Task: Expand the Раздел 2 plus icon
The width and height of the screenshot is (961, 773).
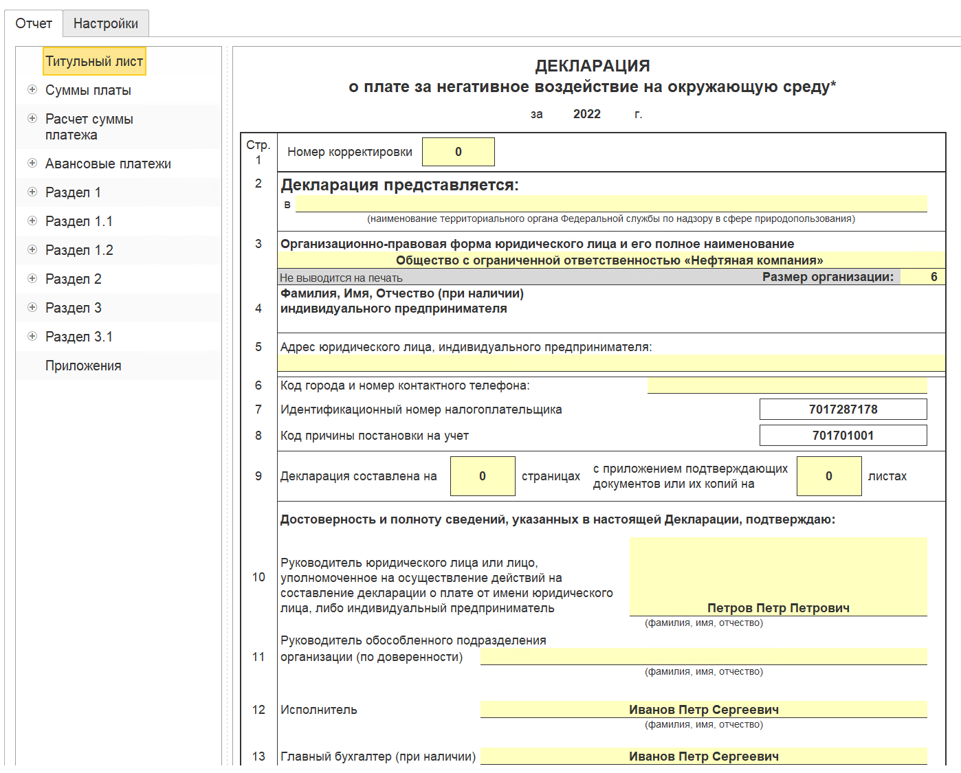Action: [x=32, y=278]
